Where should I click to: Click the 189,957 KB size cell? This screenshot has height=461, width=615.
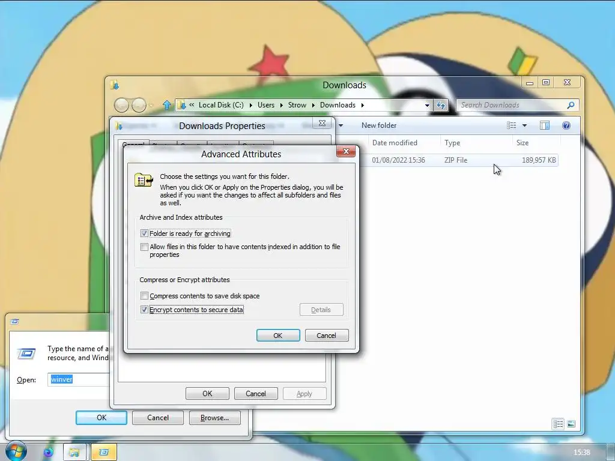[x=539, y=160]
